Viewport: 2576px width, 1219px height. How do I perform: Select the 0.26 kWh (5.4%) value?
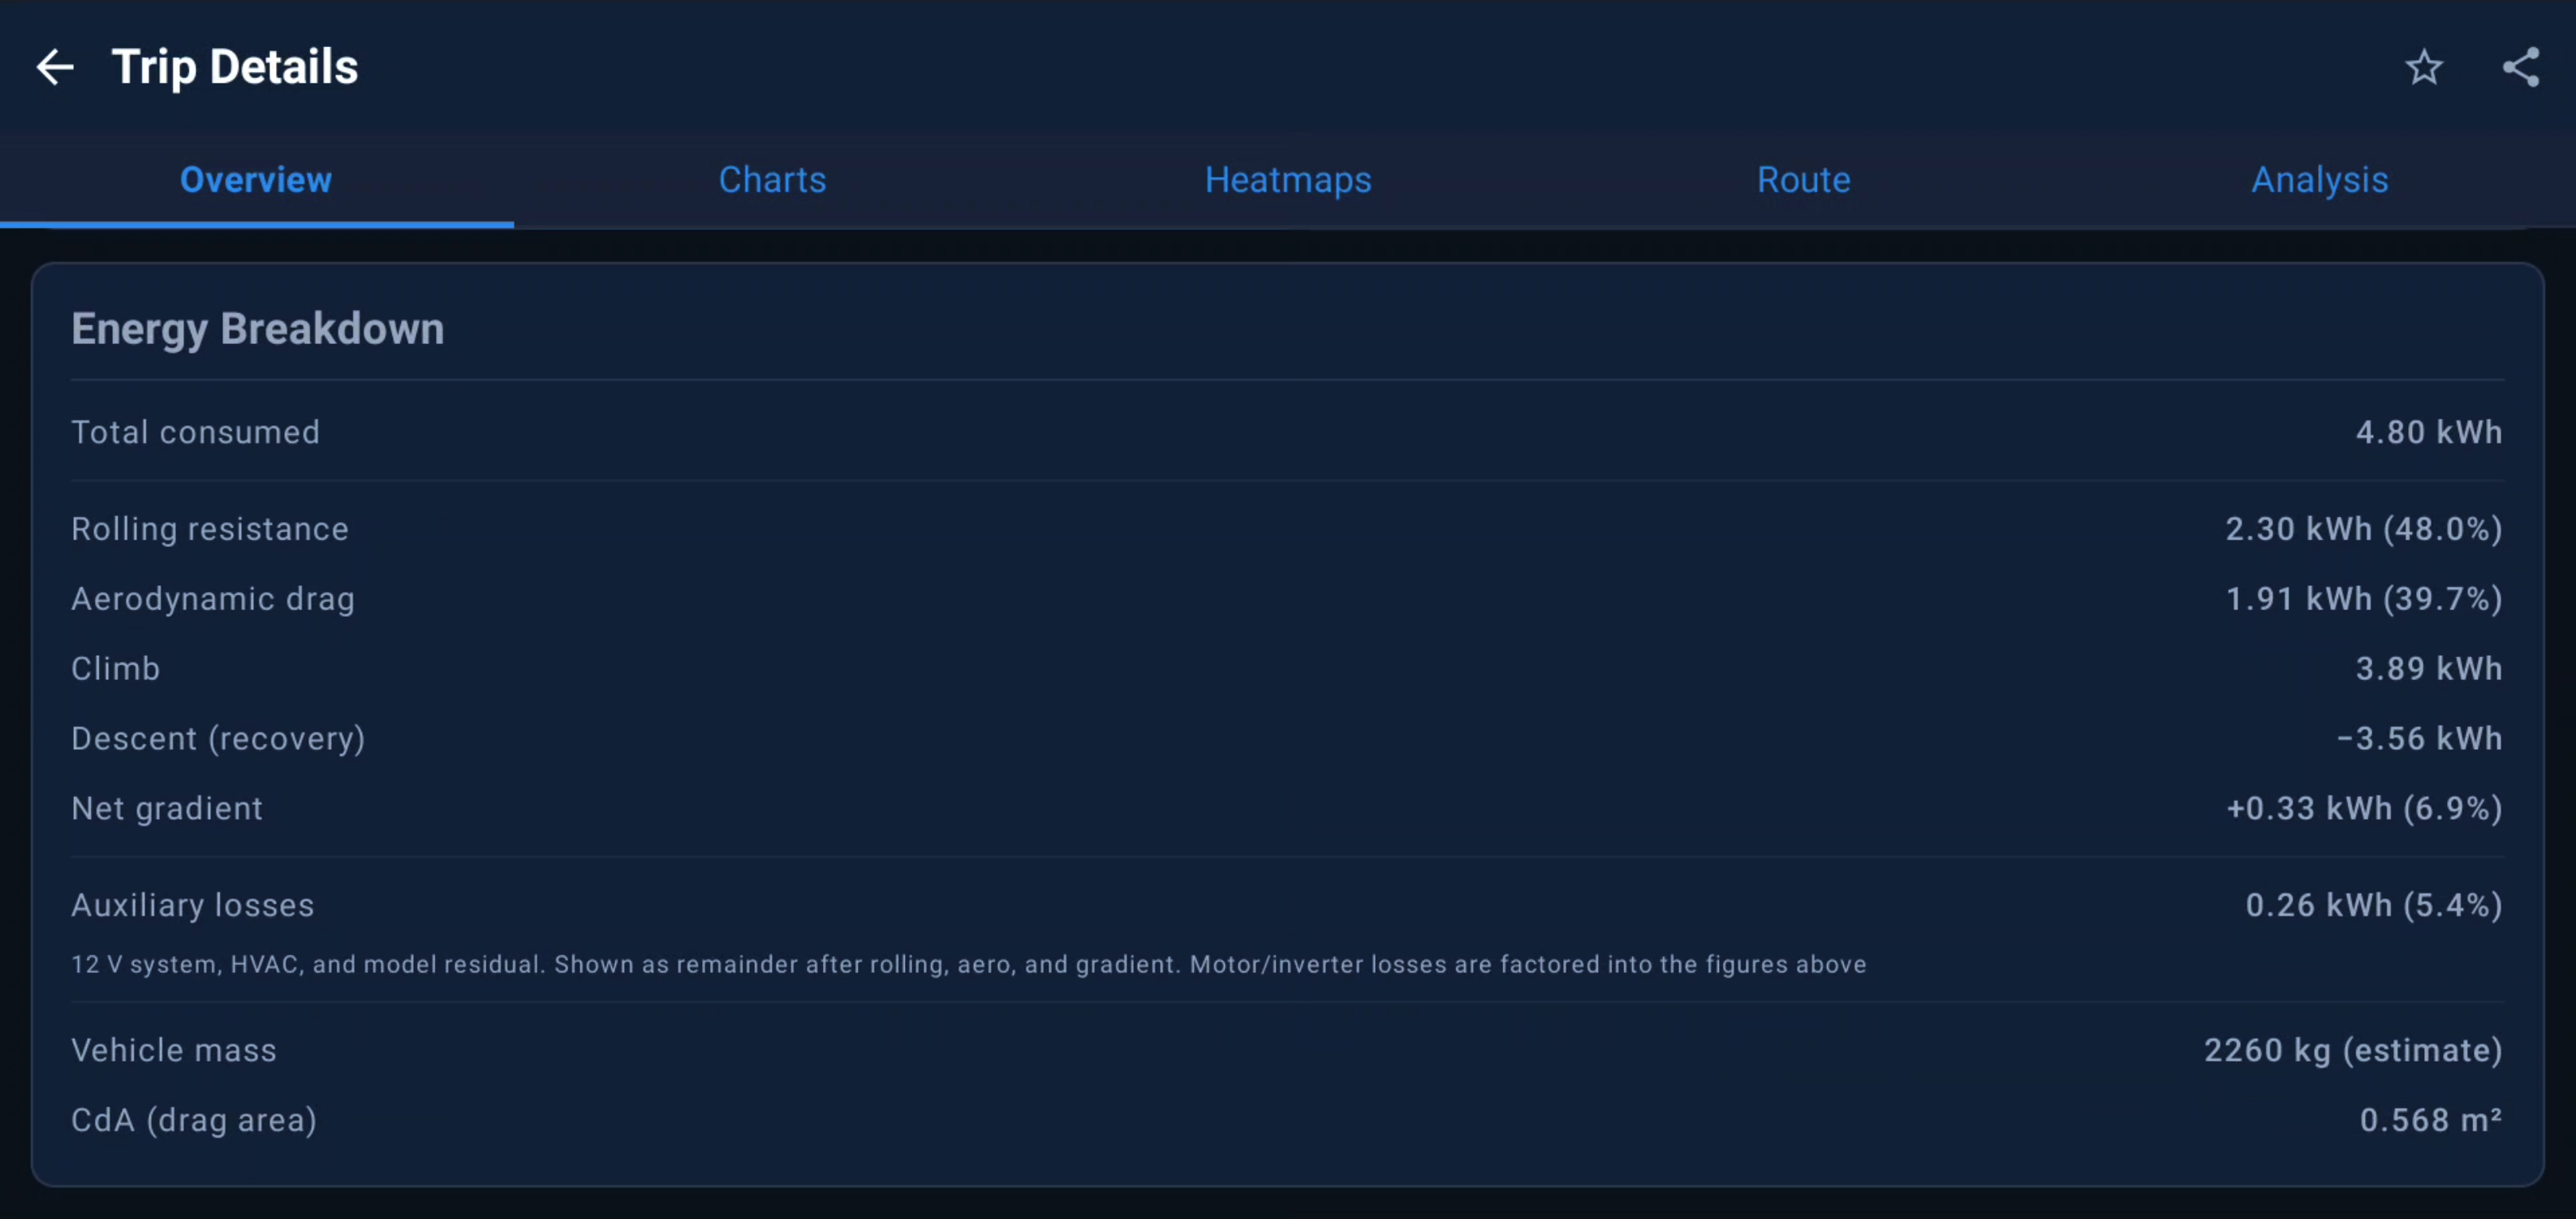pyautogui.click(x=2374, y=906)
